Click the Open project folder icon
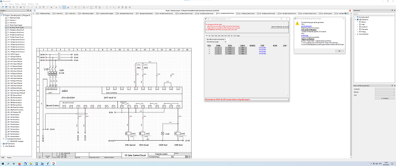The height and width of the screenshot is (166, 396). (6, 7)
